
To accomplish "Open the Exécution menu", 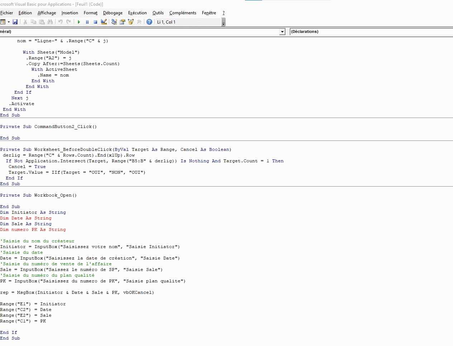I will [x=137, y=13].
